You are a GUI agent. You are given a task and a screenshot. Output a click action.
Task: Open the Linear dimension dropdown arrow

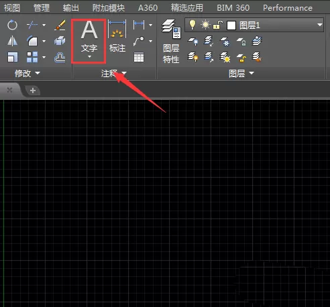pos(150,25)
